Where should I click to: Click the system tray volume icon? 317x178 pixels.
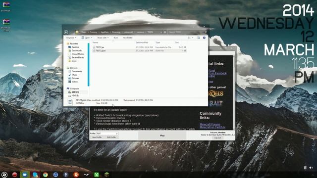tap(311, 168)
